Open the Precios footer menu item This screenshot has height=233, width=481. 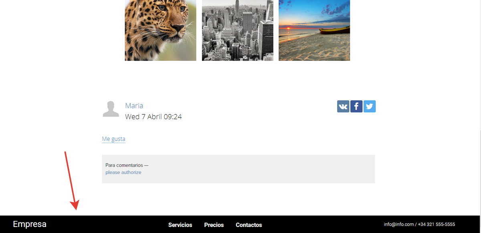point(214,225)
